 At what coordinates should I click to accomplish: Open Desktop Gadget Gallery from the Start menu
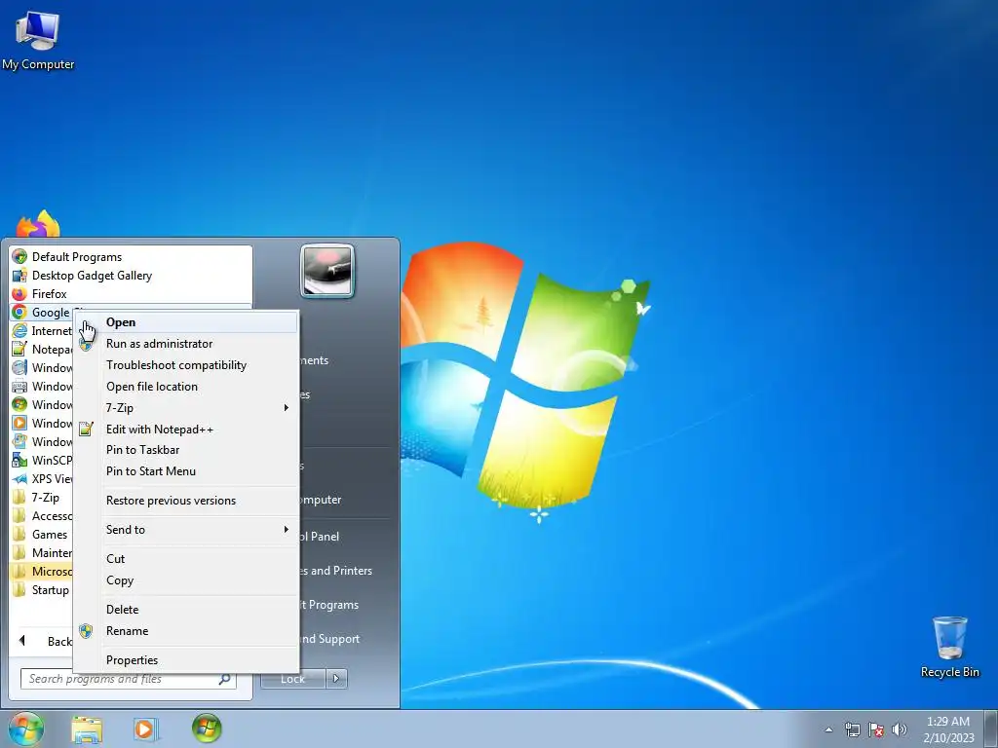click(x=132, y=276)
